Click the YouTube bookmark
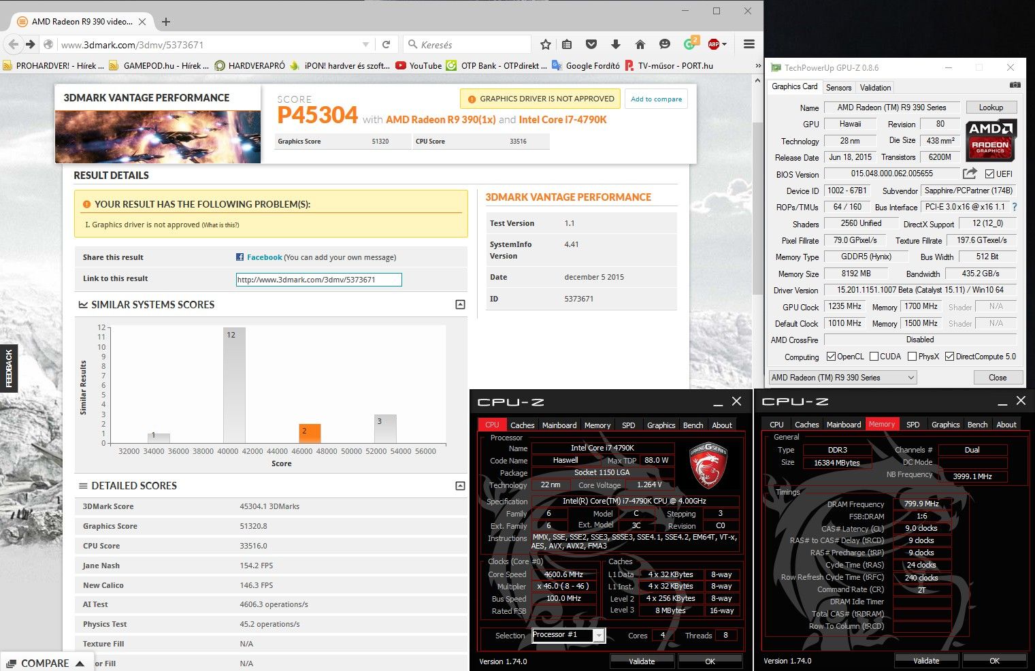The height and width of the screenshot is (671, 1035). 418,66
